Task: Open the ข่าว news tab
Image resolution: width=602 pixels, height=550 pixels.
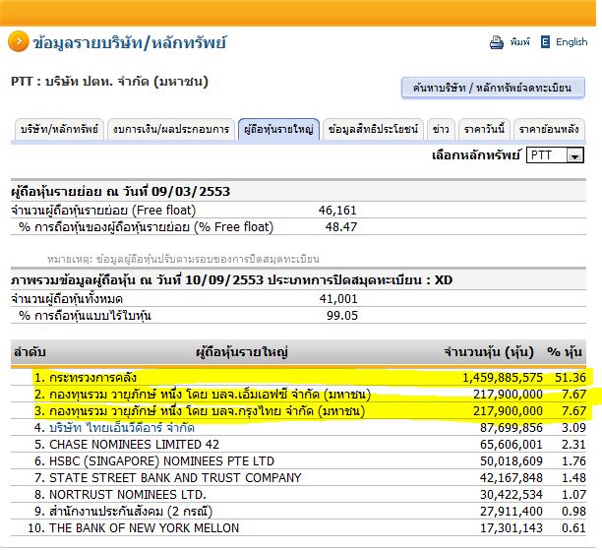Action: tap(441, 129)
